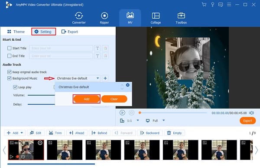Go to the Setting tab

(43, 32)
